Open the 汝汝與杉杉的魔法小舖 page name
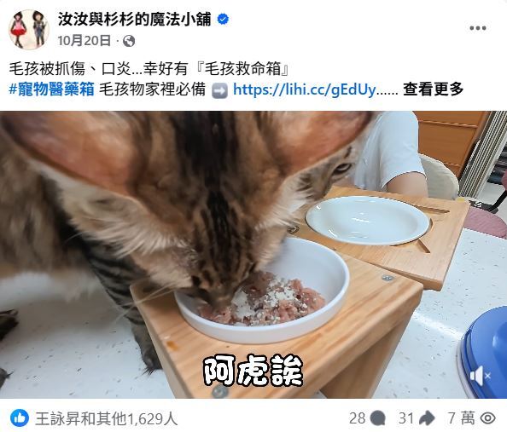The image size is (507, 432). tap(134, 19)
